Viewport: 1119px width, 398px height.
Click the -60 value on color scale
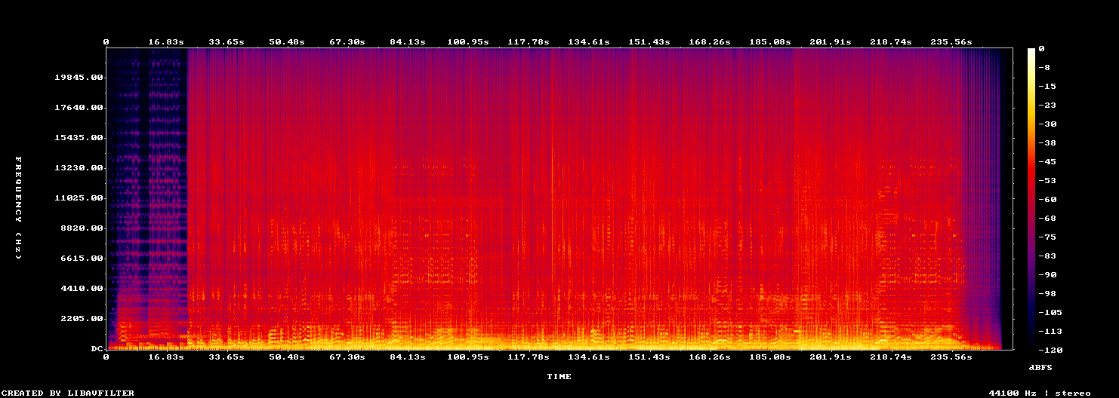1048,200
